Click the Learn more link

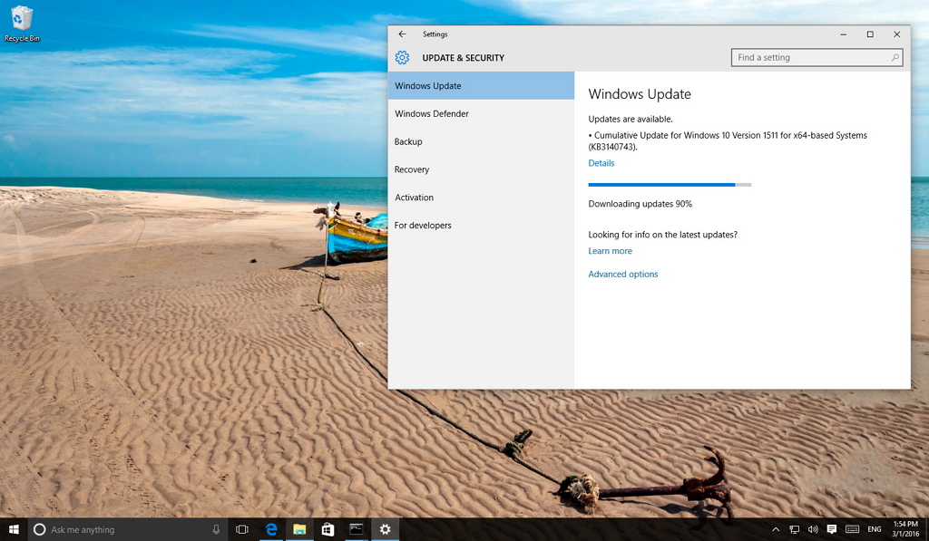point(611,251)
